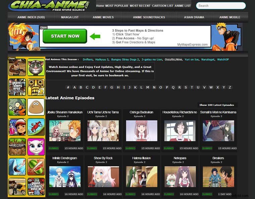This screenshot has width=255, height=199.
Task: Open the Yuri on Ice link
Action: point(192,60)
